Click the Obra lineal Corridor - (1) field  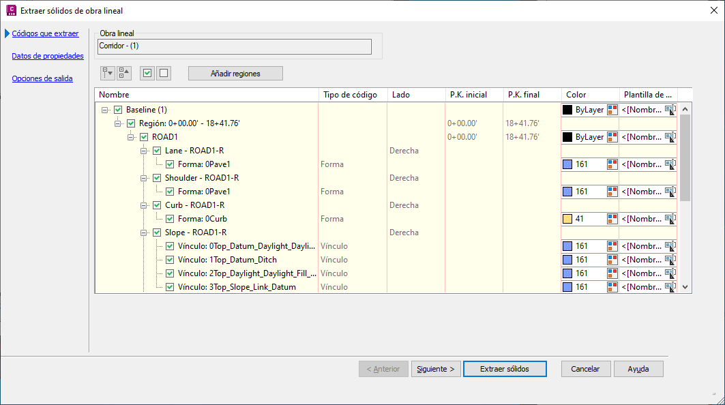coord(235,46)
